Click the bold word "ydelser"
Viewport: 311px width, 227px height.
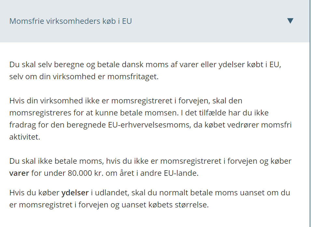click(75, 193)
